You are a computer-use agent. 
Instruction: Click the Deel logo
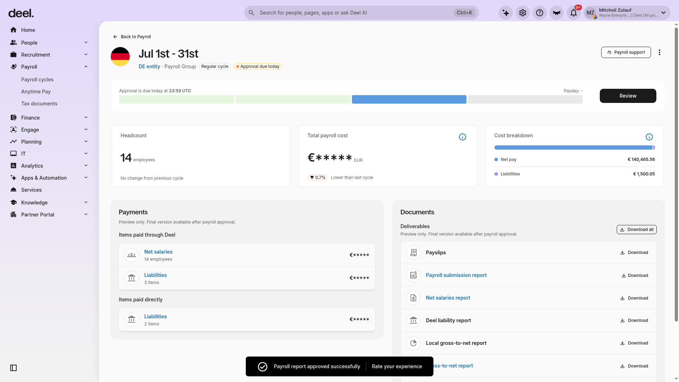(x=21, y=13)
